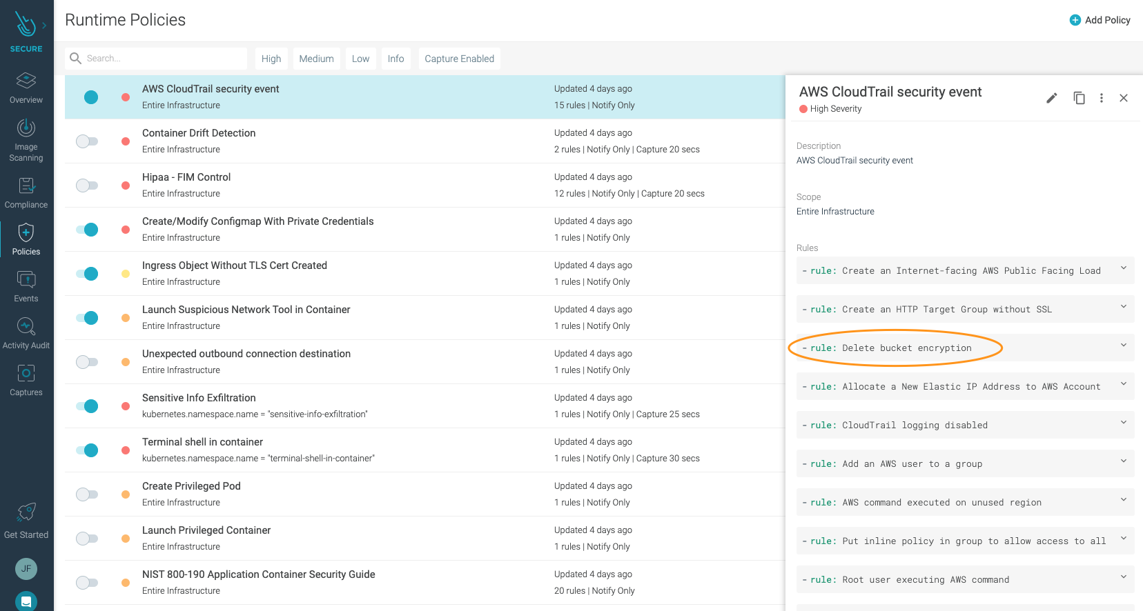
Task: Enable the Create Privileged Pod policy
Action: click(x=87, y=494)
